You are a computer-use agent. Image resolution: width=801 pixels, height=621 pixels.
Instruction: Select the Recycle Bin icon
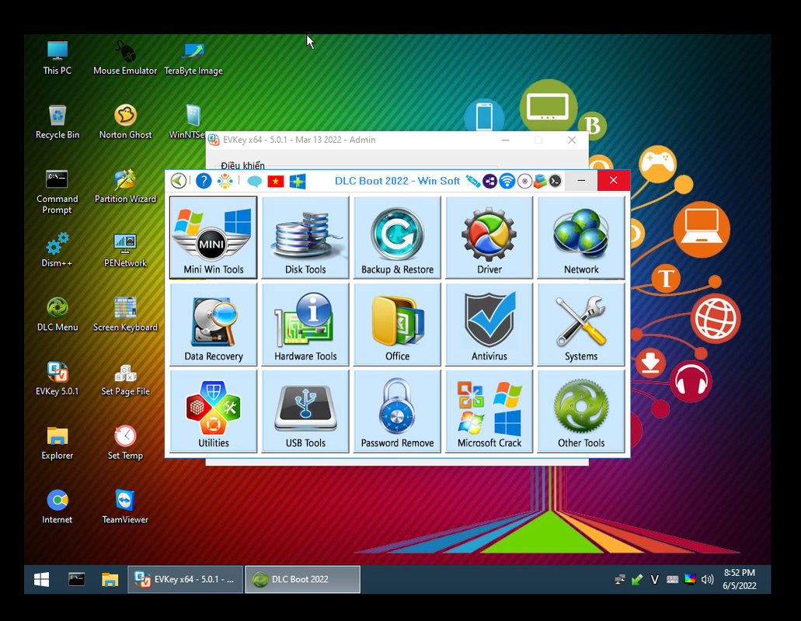coord(57,123)
